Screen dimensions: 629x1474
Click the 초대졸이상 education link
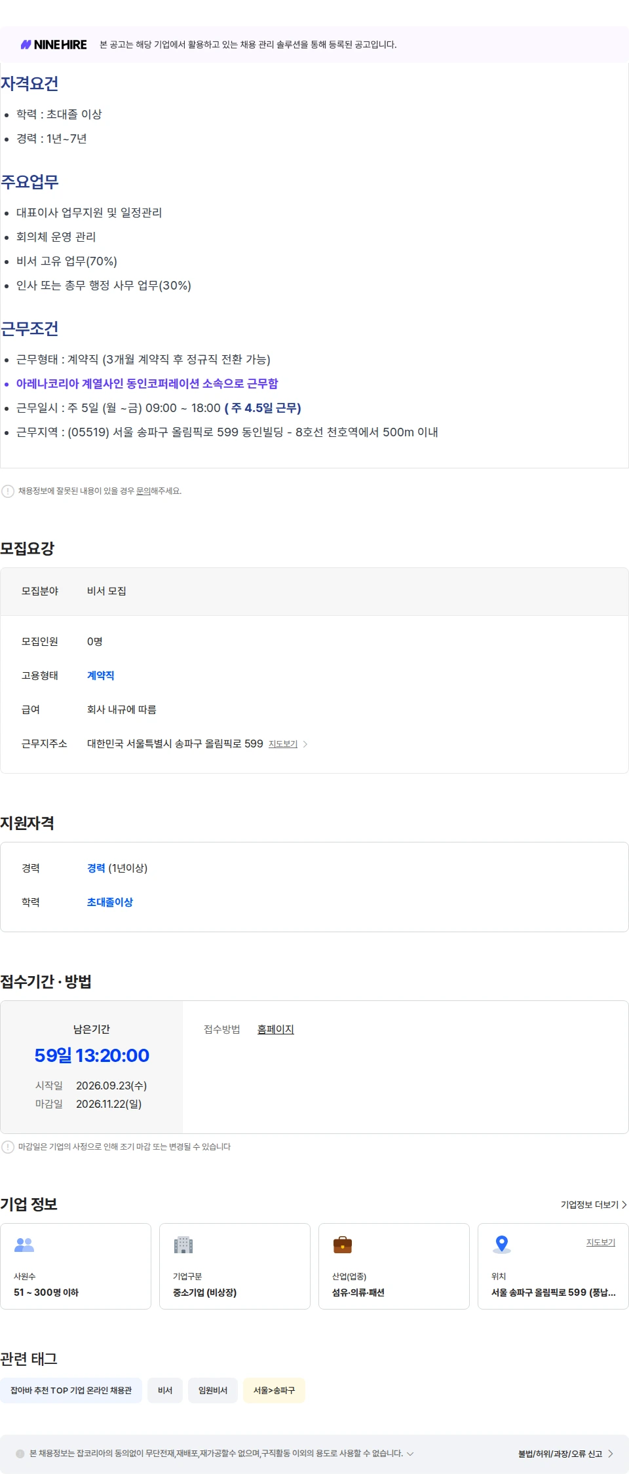pos(110,902)
